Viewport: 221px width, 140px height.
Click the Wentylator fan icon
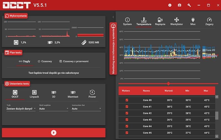point(177,20)
